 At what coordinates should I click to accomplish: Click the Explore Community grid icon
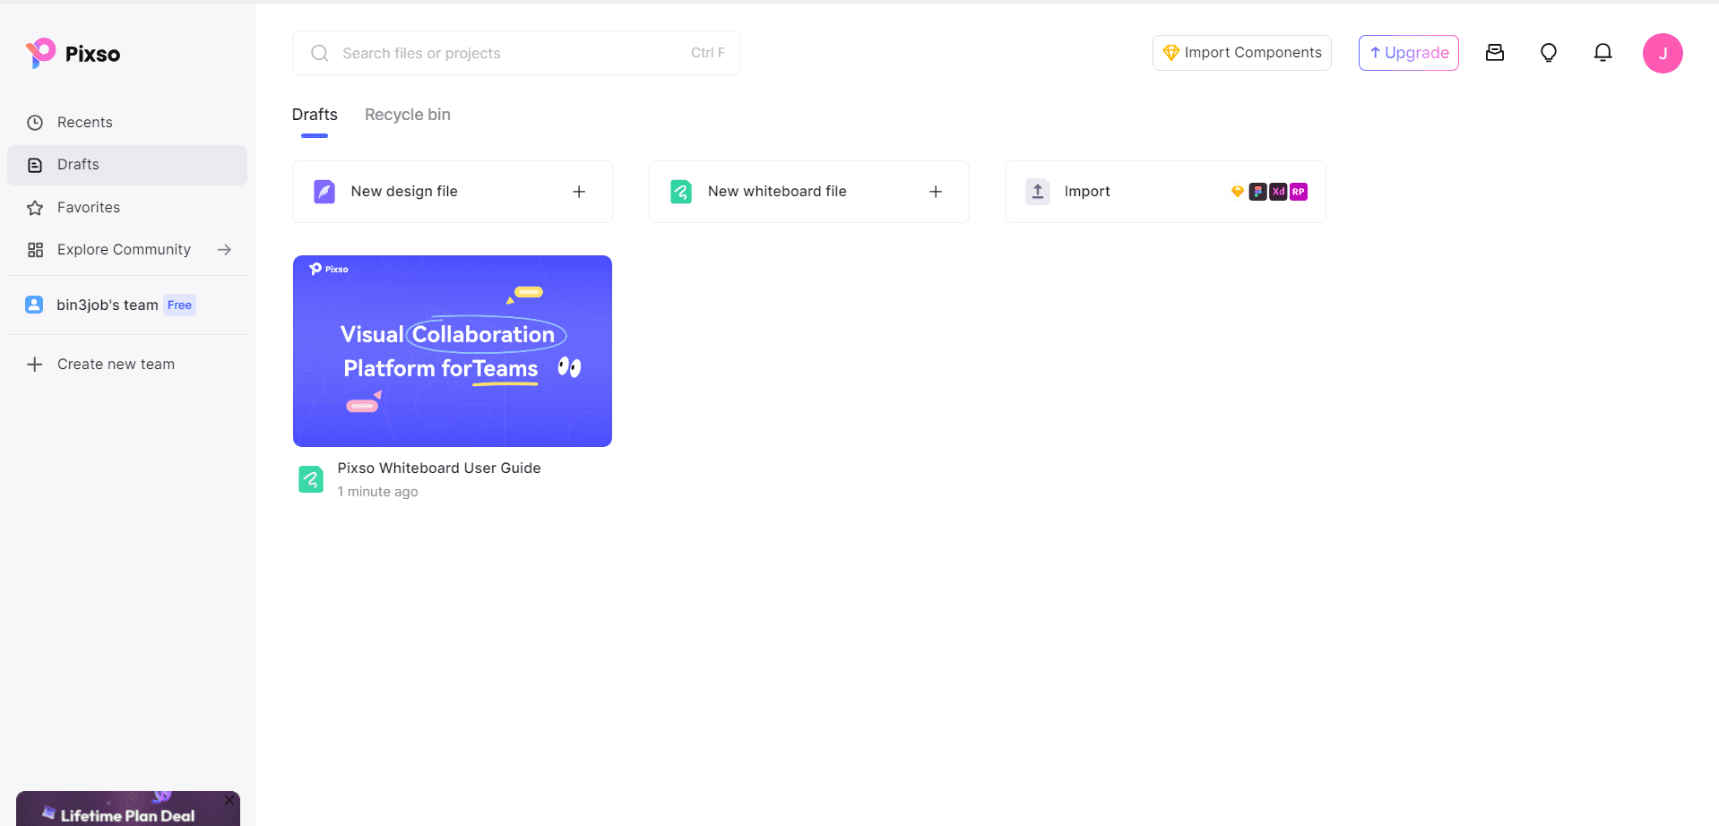click(35, 250)
